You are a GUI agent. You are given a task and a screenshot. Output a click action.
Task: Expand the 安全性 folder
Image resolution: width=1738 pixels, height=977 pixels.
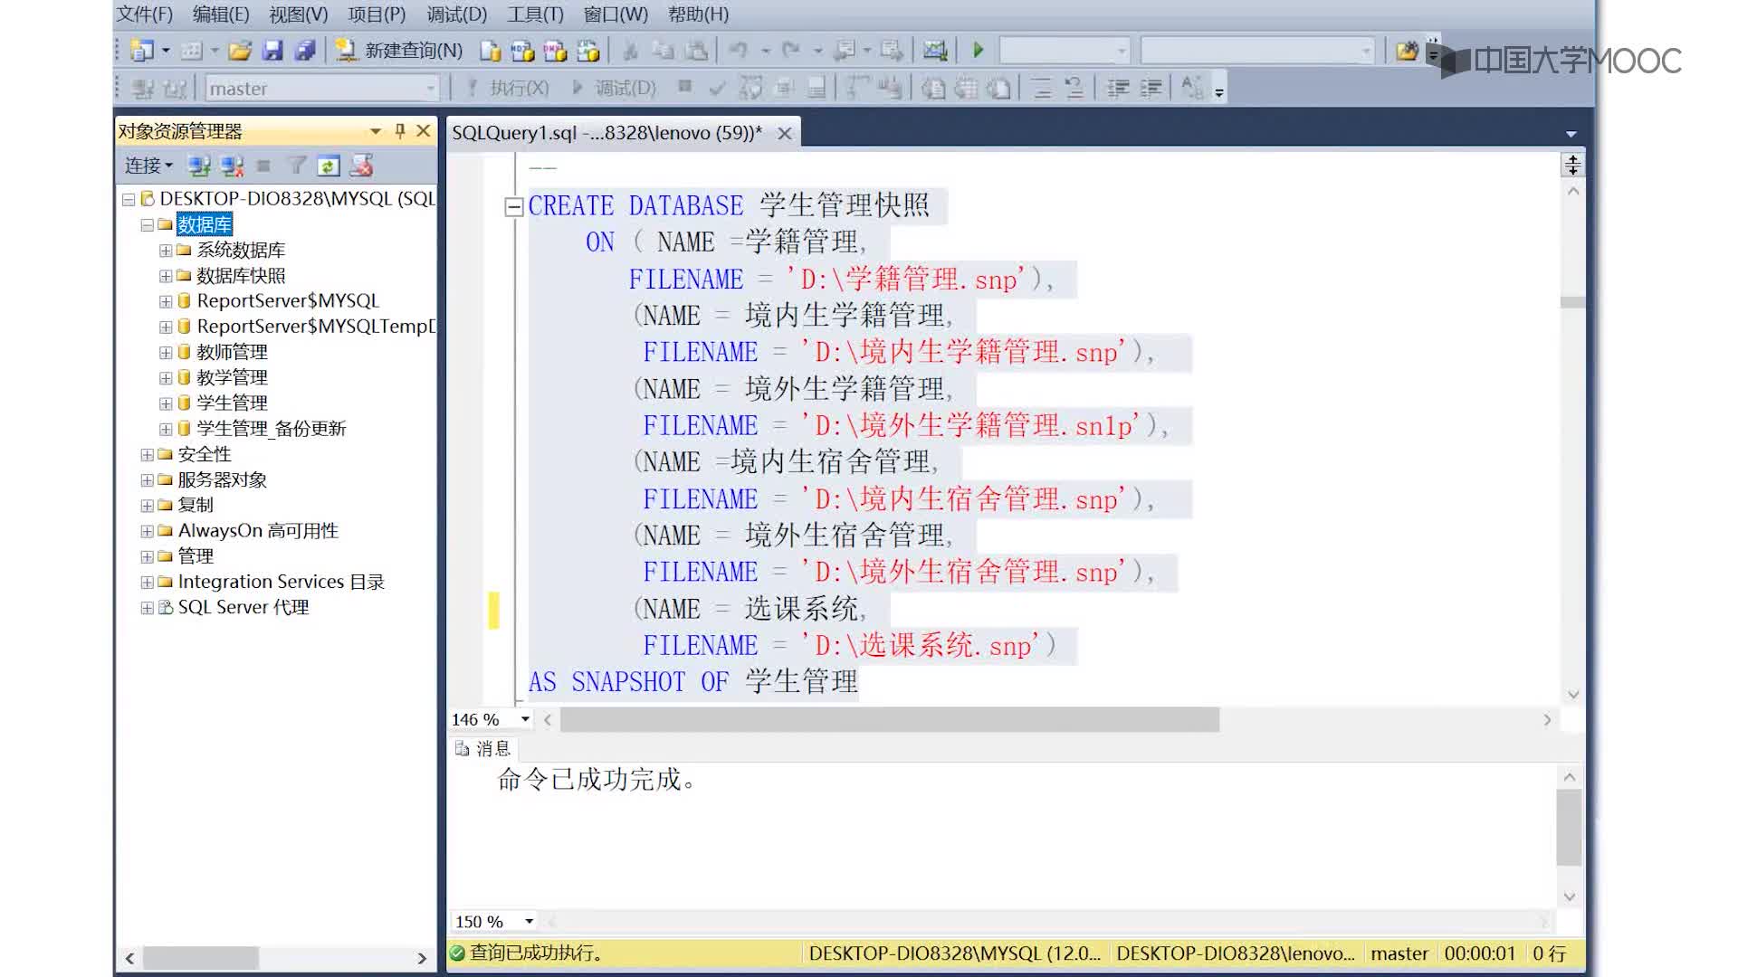pos(147,454)
